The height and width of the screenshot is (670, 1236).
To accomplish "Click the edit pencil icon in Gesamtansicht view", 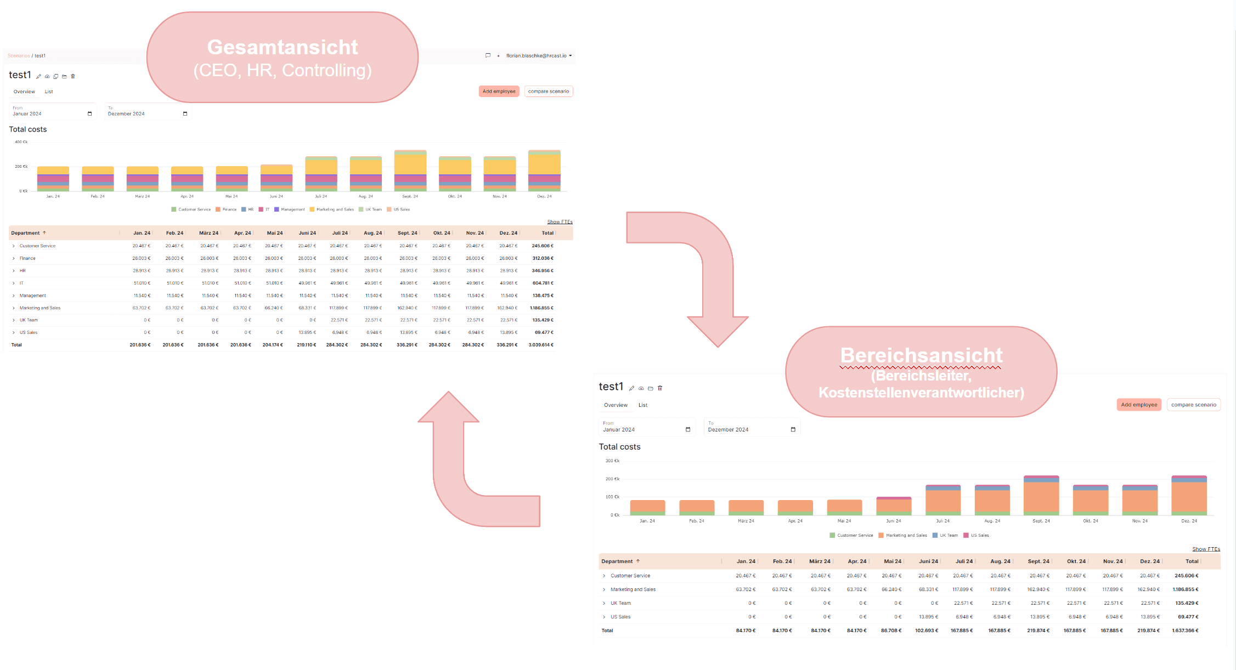I will click(38, 76).
